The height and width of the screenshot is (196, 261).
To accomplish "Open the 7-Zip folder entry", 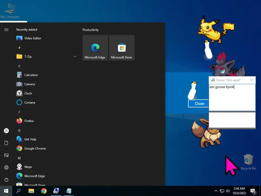I will click(46, 56).
